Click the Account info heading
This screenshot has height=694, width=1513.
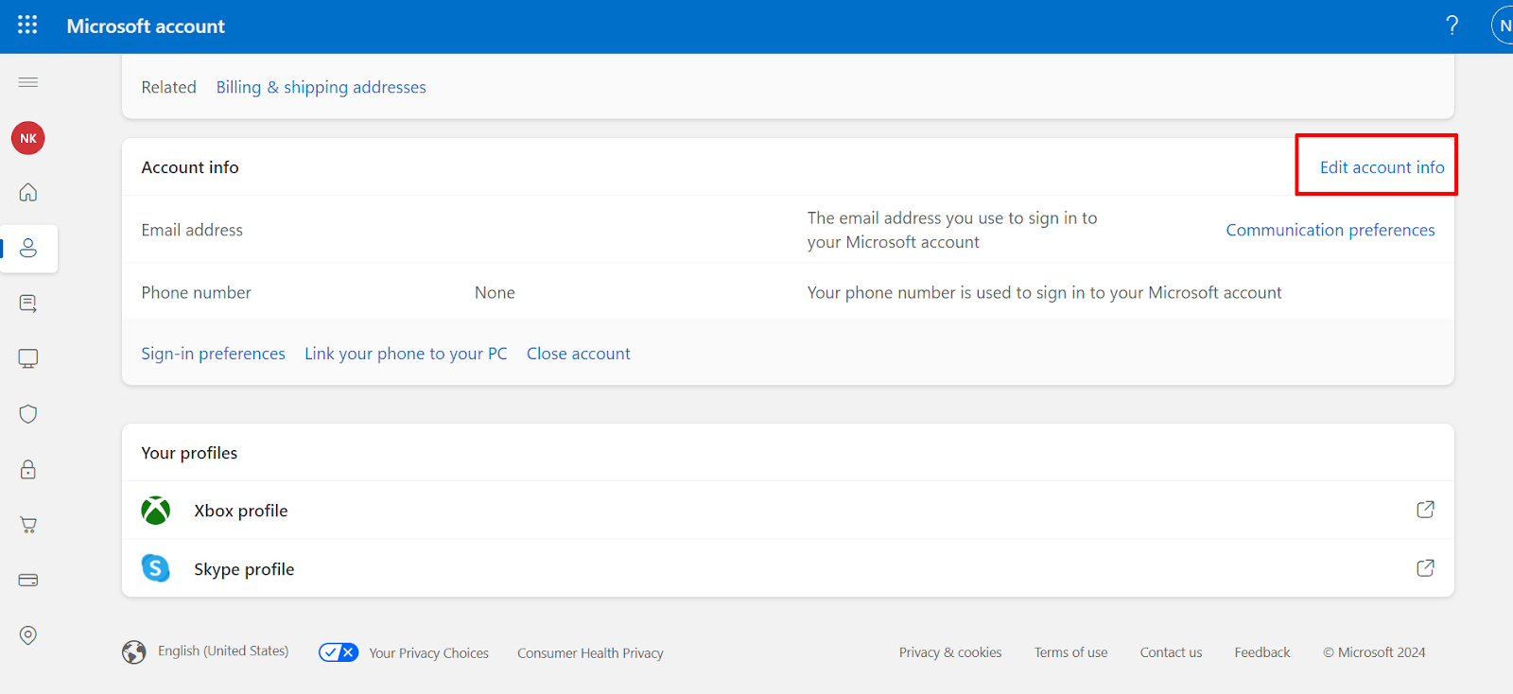point(190,167)
